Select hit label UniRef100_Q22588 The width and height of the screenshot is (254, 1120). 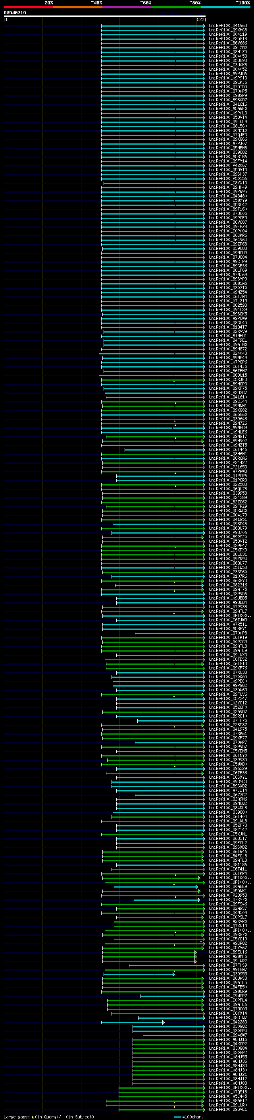coord(228,484)
